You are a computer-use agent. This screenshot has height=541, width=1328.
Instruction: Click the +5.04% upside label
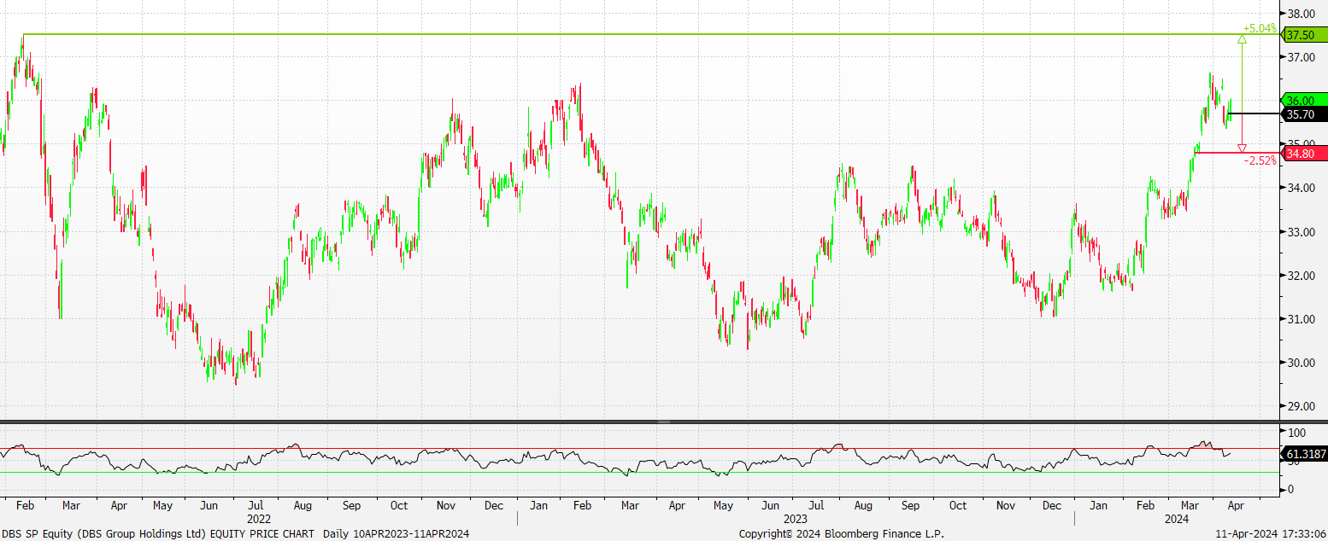(1260, 28)
